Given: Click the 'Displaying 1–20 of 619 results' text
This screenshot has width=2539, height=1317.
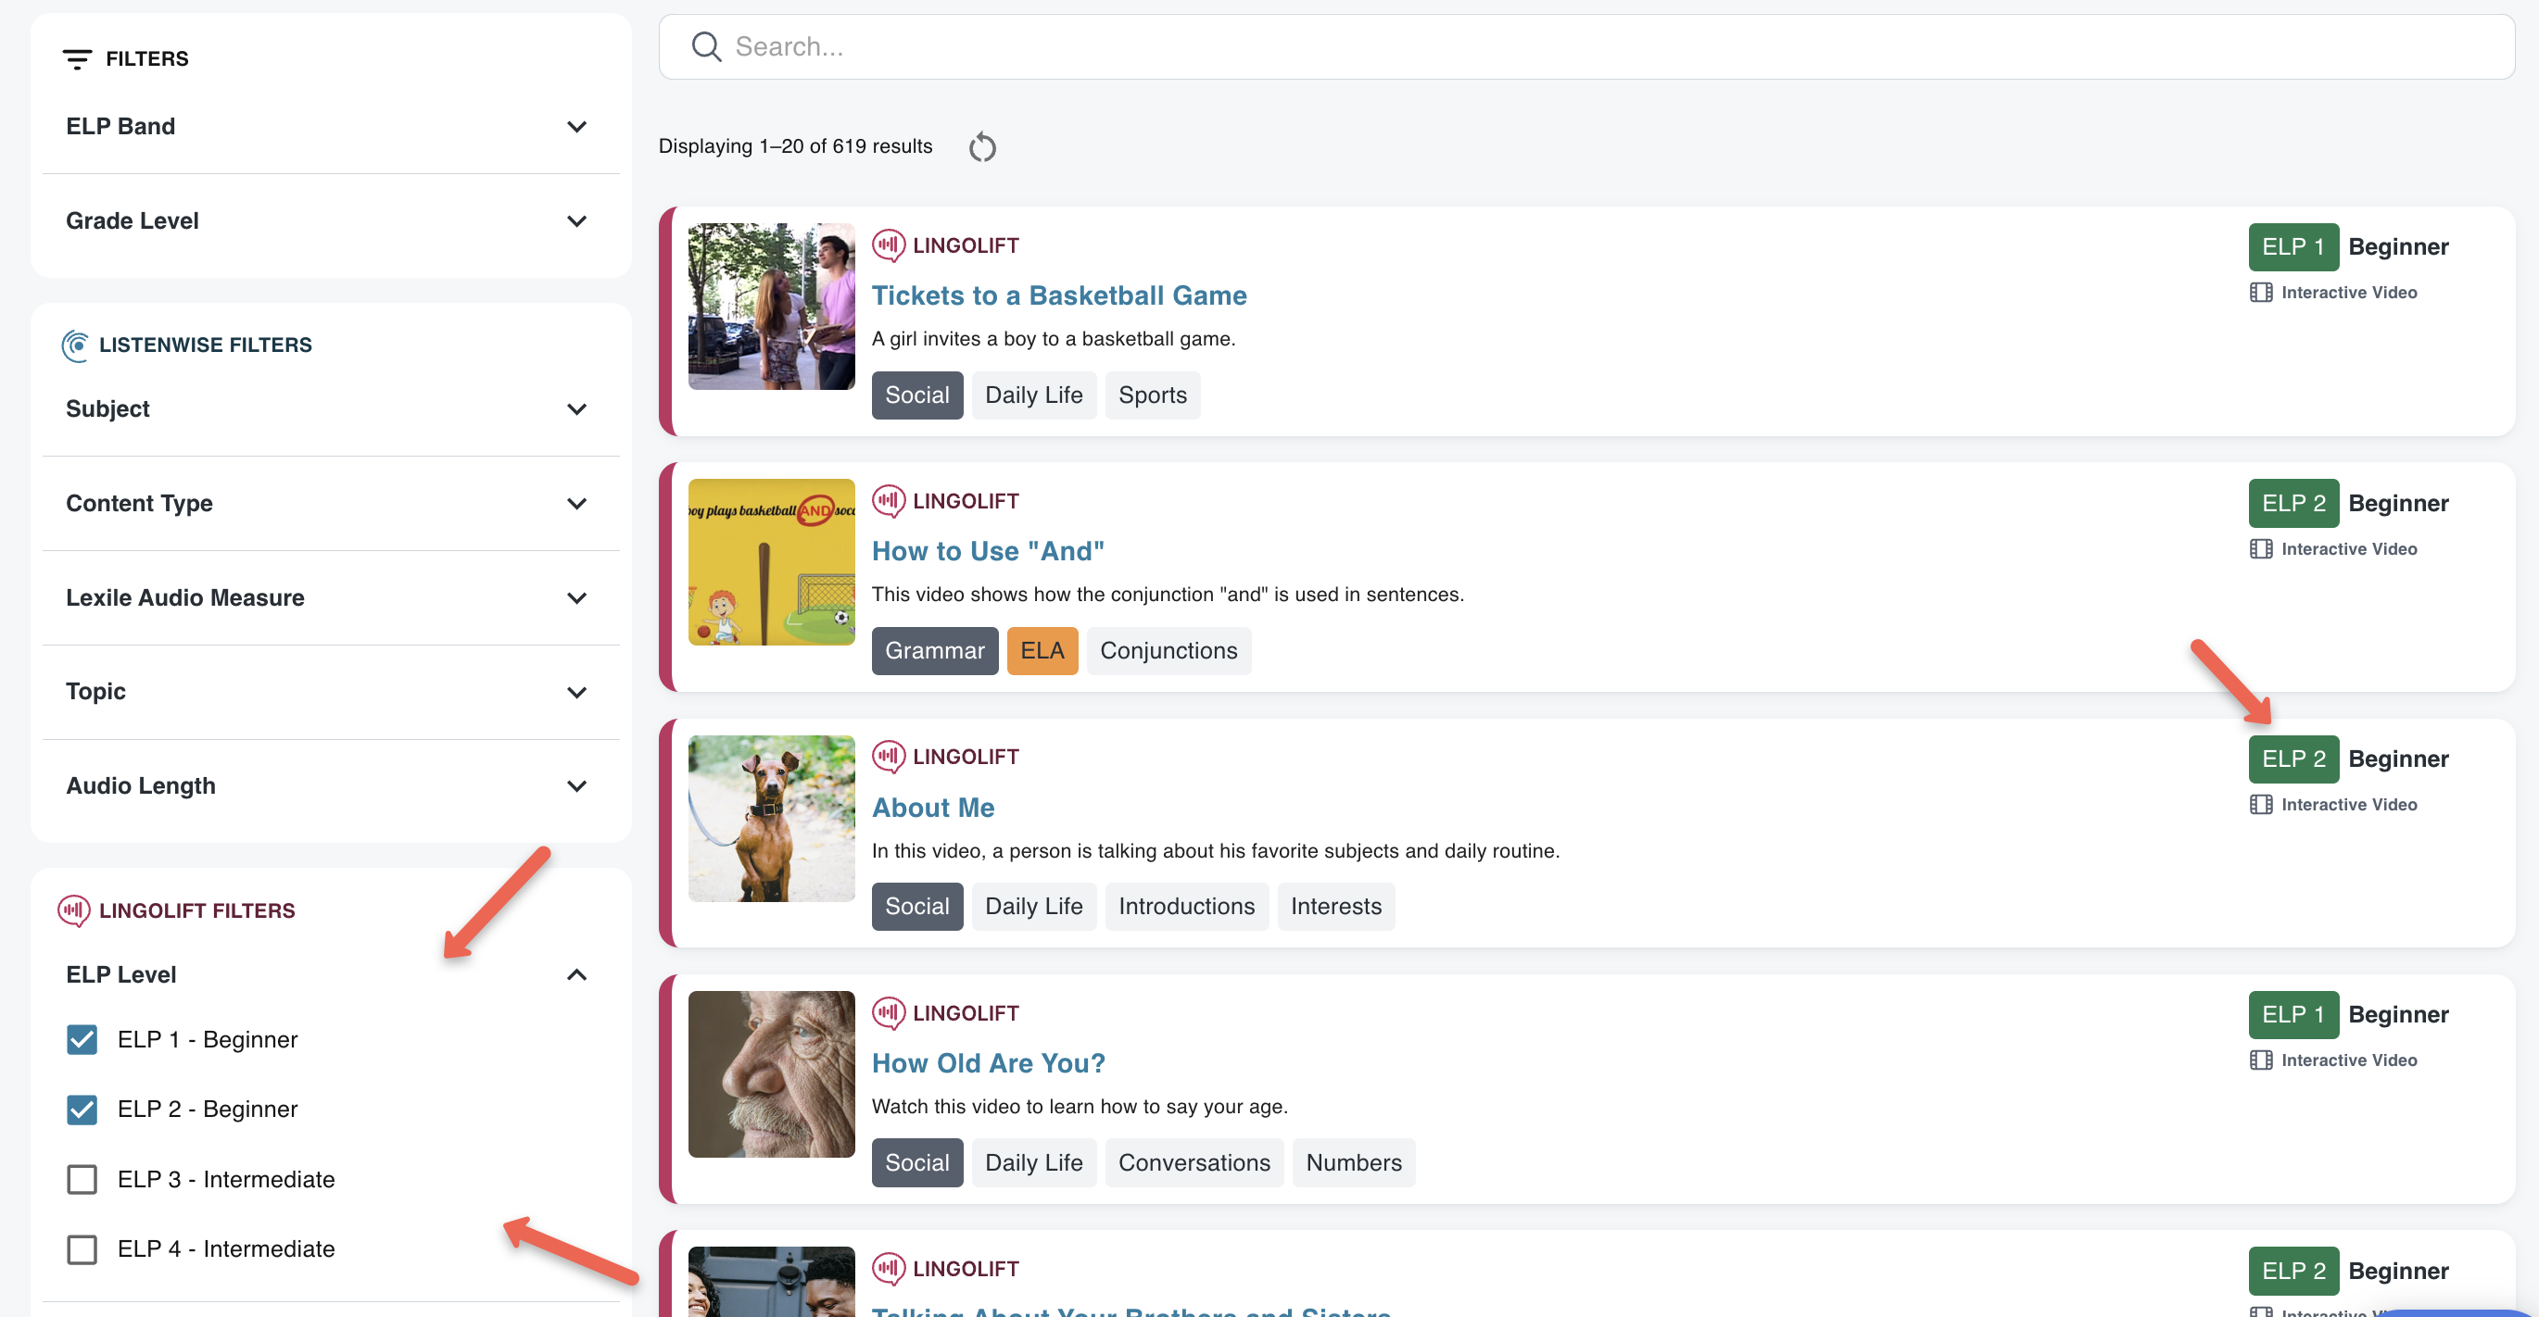Looking at the screenshot, I should [795, 145].
